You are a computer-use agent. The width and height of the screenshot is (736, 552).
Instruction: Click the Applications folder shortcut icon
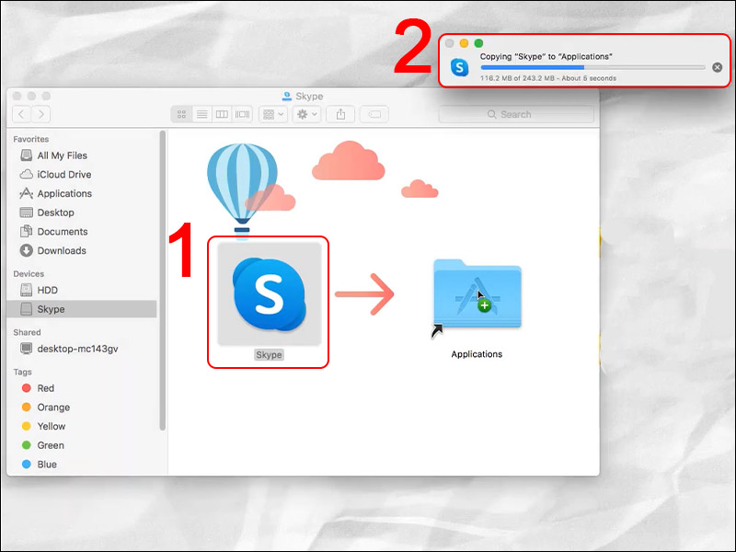tap(477, 294)
